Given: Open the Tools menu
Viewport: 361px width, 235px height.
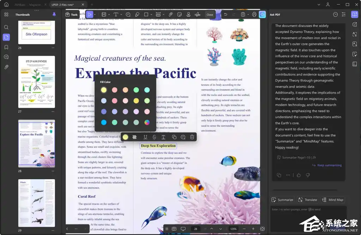Looking at the screenshot, I should click(x=72, y=14).
